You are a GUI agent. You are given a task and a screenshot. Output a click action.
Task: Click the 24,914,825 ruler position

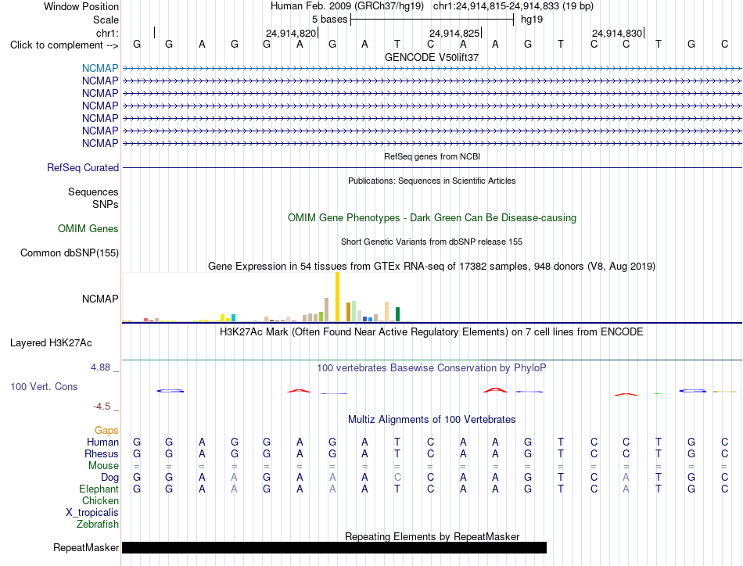pos(454,33)
